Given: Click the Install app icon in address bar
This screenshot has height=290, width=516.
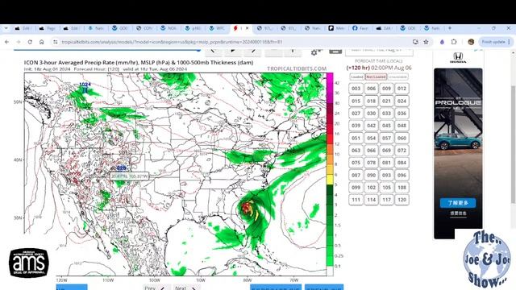Looking at the screenshot, I should click(x=415, y=42).
